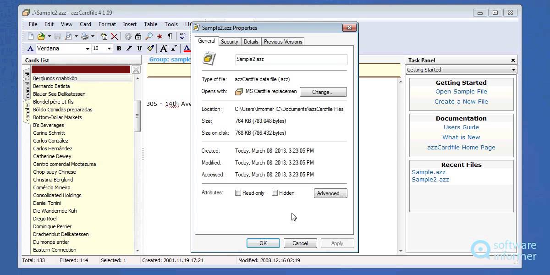Select the 'manual' vertical tab in Cards List
550x275 pixels.
pyautogui.click(x=27, y=89)
